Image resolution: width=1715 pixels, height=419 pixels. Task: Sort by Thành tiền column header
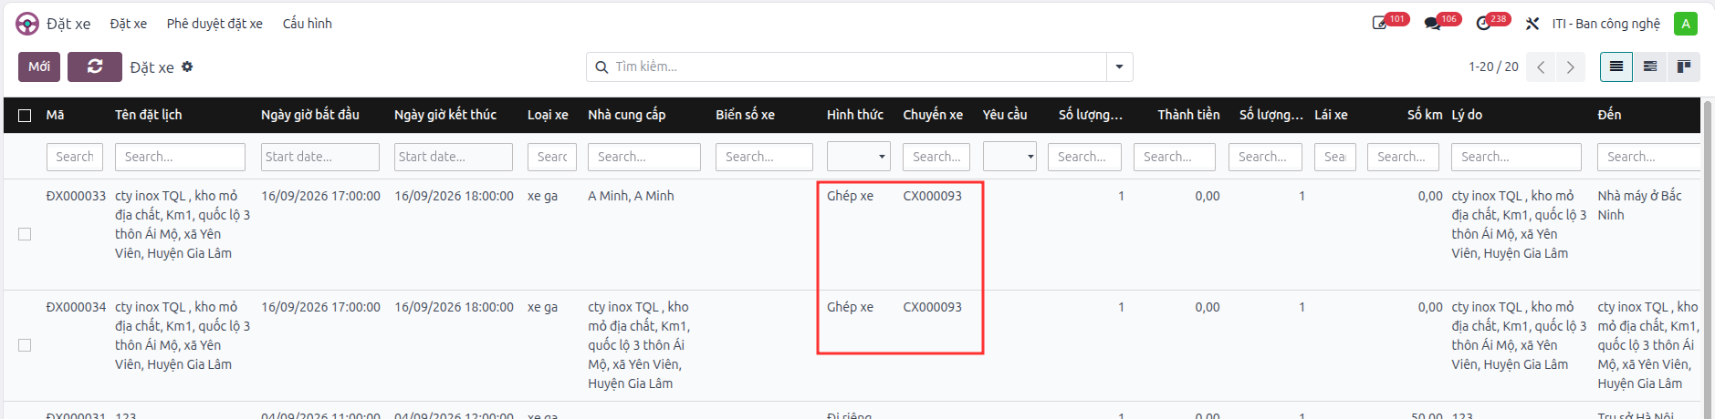point(1188,115)
